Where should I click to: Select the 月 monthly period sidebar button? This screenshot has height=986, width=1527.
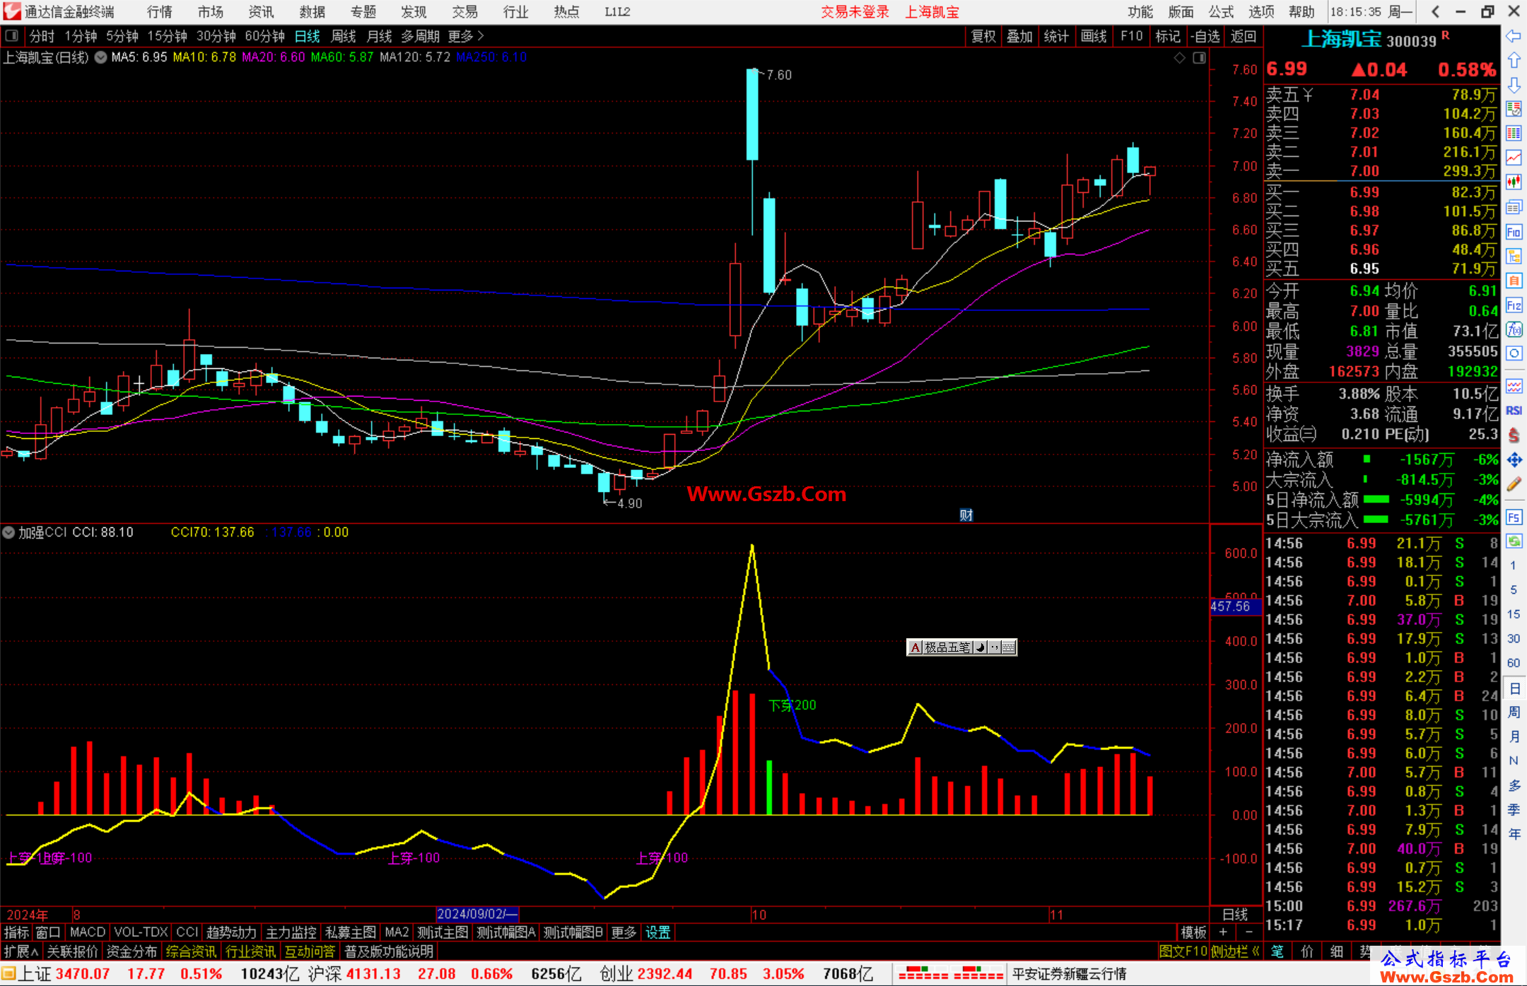tap(1514, 736)
